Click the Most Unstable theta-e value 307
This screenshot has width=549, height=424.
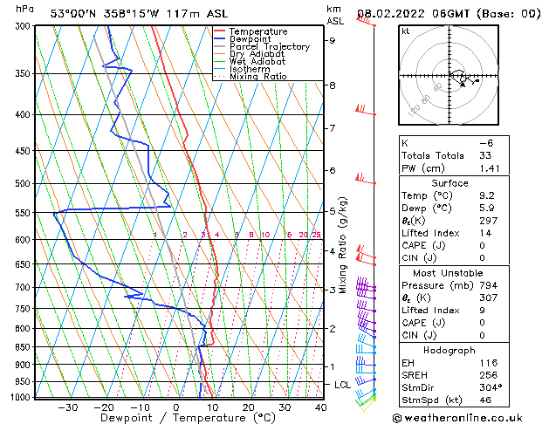pyautogui.click(x=489, y=297)
